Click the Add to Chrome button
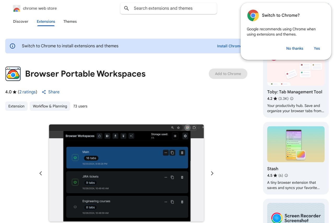334x223 pixels. [228, 74]
